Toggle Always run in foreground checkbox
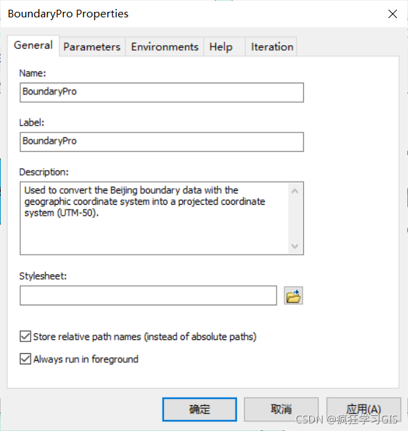 pyautogui.click(x=25, y=359)
